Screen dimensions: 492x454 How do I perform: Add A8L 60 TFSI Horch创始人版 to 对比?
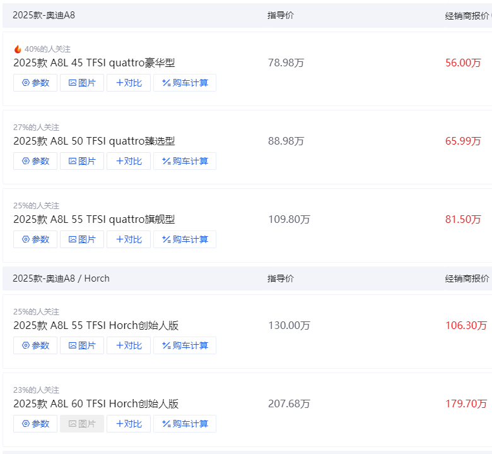(129, 424)
